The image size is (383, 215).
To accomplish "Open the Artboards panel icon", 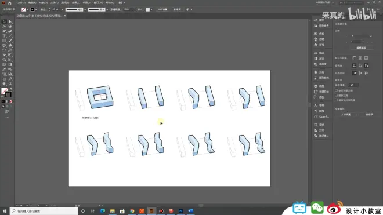I will 316,97.
